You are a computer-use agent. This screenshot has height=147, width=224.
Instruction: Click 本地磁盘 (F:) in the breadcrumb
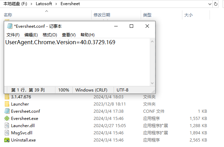coord(15,4)
